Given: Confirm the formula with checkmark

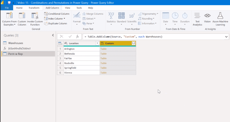Looking at the screenshot, I should pos(70,37).
